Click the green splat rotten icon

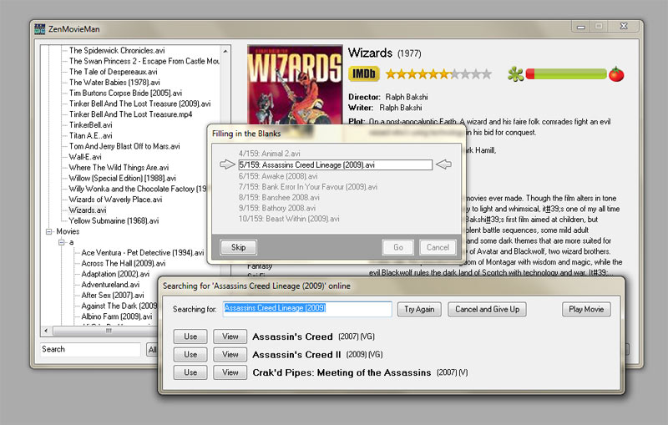[x=516, y=74]
